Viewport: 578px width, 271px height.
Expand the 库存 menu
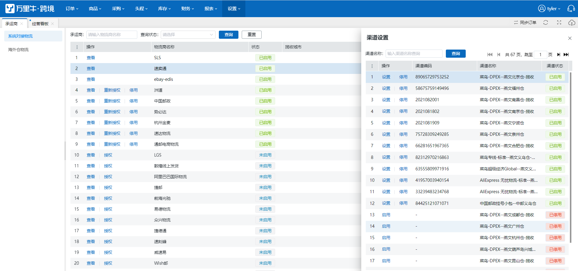coord(164,8)
